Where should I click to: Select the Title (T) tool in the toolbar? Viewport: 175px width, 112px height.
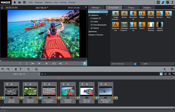[x=21, y=69]
